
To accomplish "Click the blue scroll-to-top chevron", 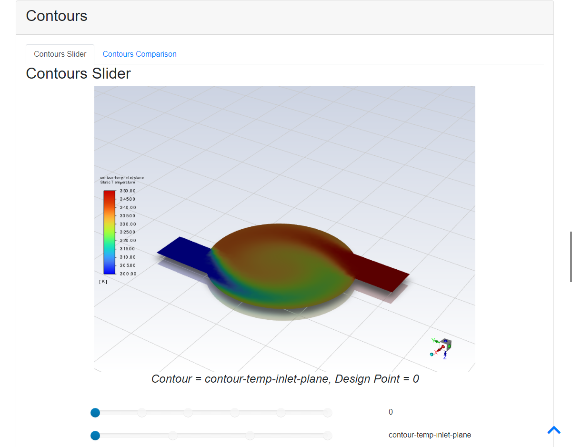I will click(554, 430).
